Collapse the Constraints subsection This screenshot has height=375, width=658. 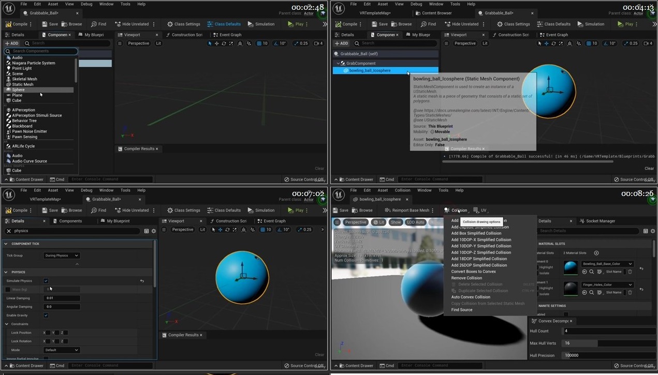tap(7, 324)
